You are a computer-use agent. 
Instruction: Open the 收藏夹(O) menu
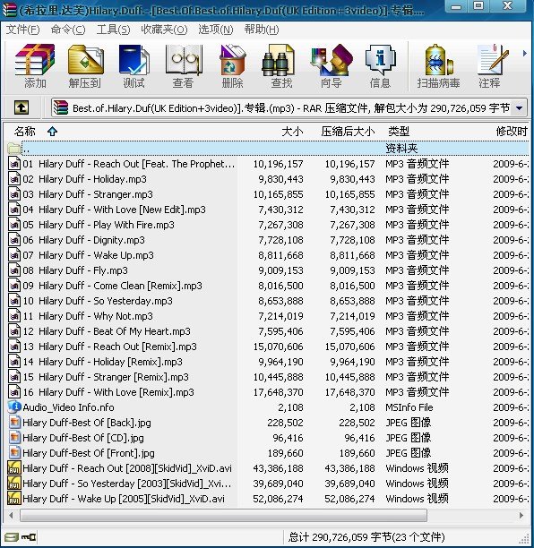click(164, 30)
